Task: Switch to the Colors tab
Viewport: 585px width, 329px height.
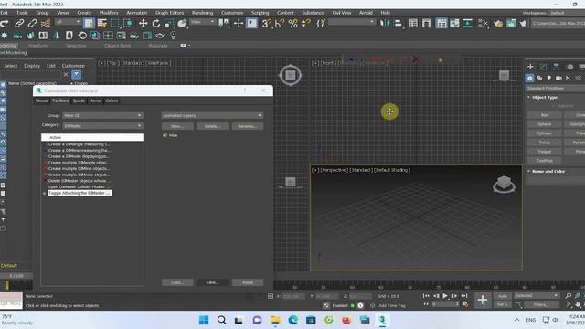Action: click(x=112, y=101)
